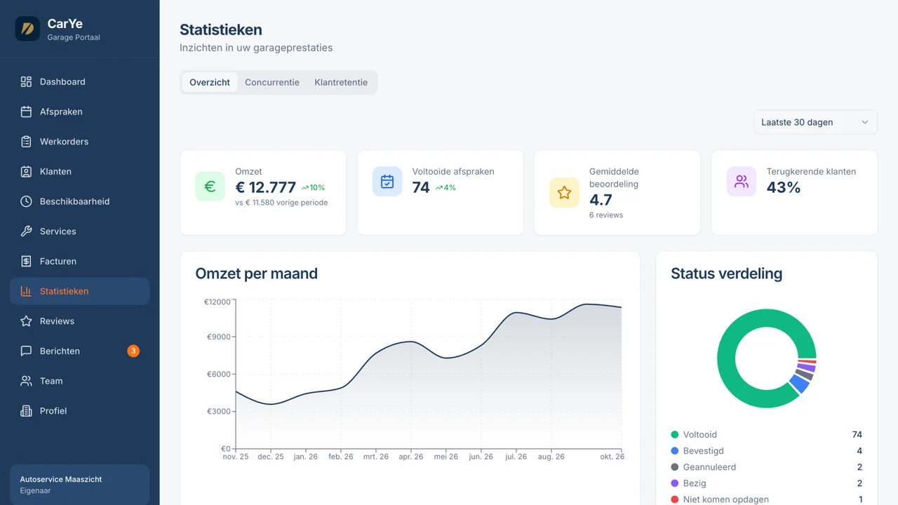Viewport: 898px width, 505px height.
Task: Switch to the Klantretentie tab
Action: point(341,82)
